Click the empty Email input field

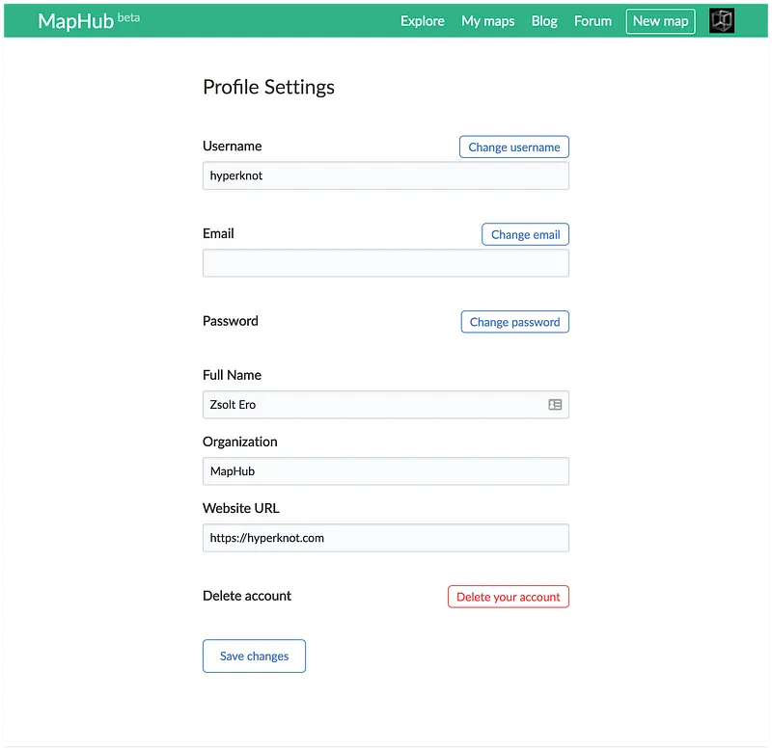pyautogui.click(x=385, y=263)
